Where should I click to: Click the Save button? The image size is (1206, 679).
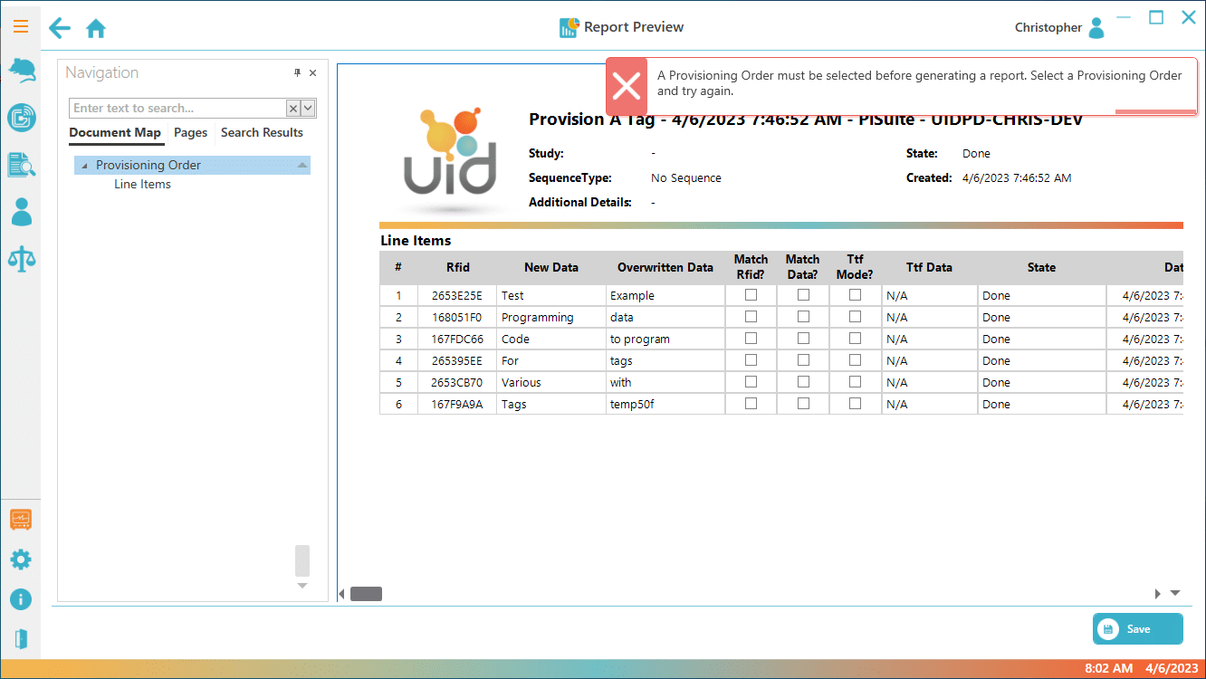pyautogui.click(x=1137, y=629)
